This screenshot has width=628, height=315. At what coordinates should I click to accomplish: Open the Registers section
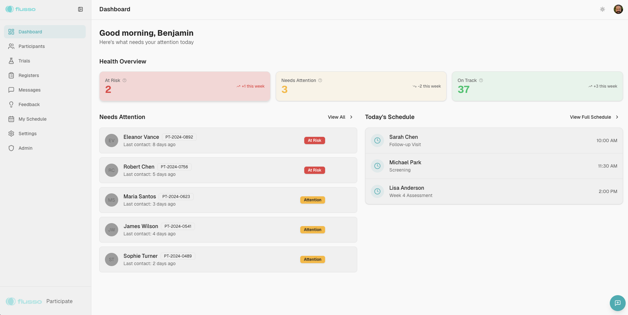[x=28, y=75]
